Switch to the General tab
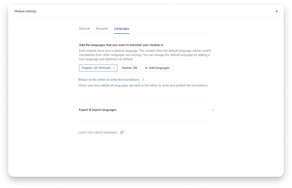 pos(84,29)
